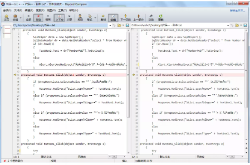Click the copy arrow at right line 14
The height and width of the screenshot is (165, 250).
click(x=133, y=75)
